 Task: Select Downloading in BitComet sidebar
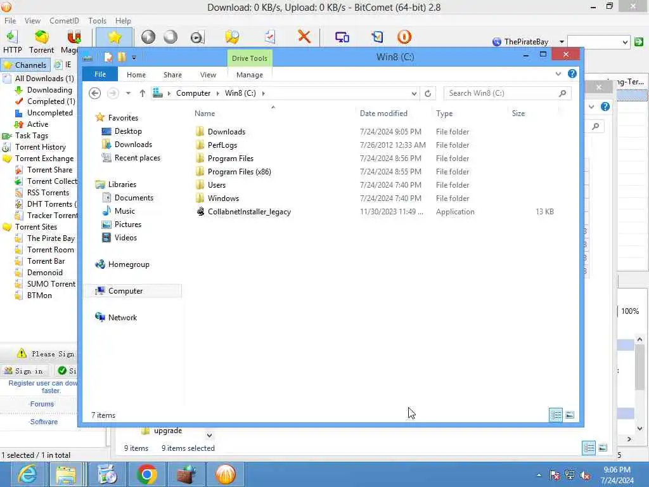coord(44,90)
